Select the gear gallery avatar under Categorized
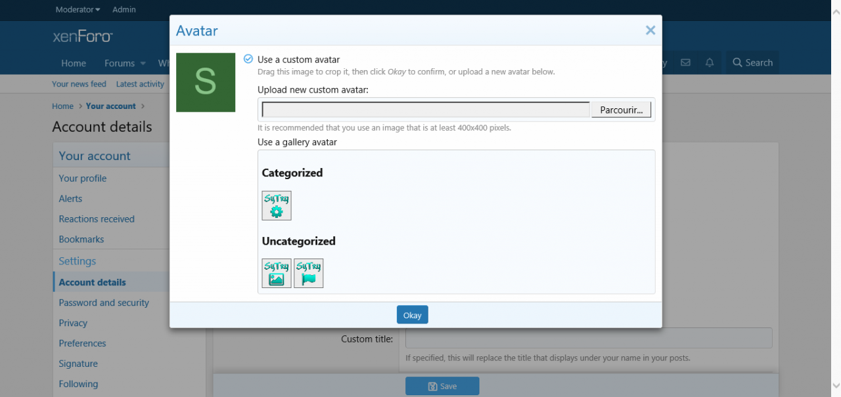The width and height of the screenshot is (841, 397). (276, 205)
